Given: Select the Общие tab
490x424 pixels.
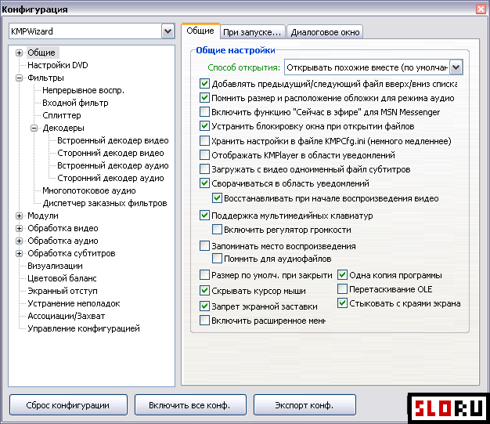Looking at the screenshot, I should pos(200,31).
